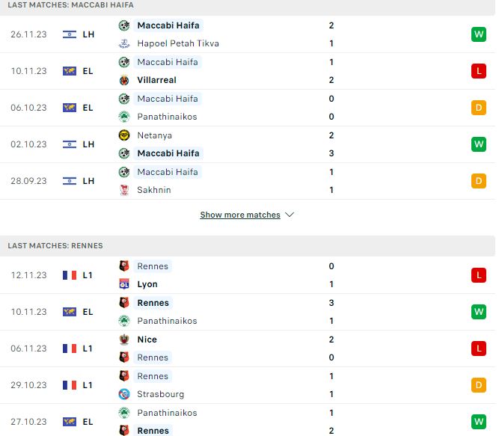This screenshot has width=502, height=436.
Task: Click the D badge for Strasbourg match
Action: (x=479, y=385)
